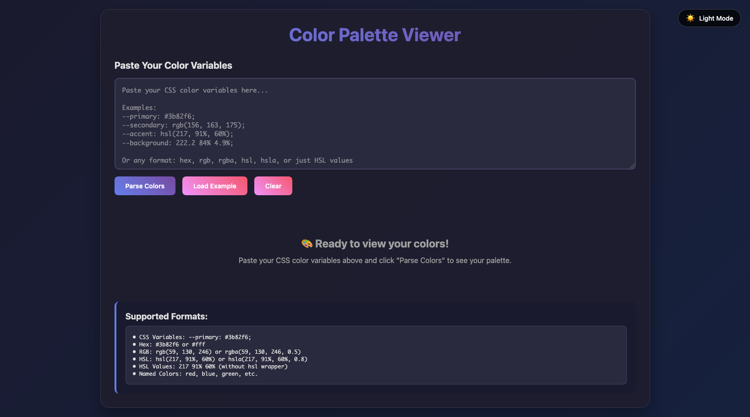Click the Color Palette Viewer title
This screenshot has height=417, width=750.
(x=375, y=35)
